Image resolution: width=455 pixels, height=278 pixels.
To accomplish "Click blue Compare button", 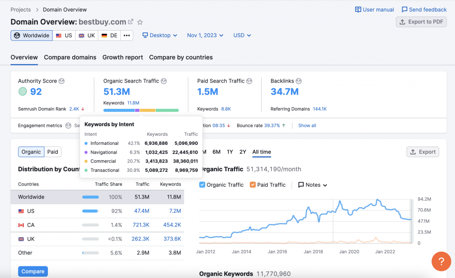I will click(x=33, y=271).
